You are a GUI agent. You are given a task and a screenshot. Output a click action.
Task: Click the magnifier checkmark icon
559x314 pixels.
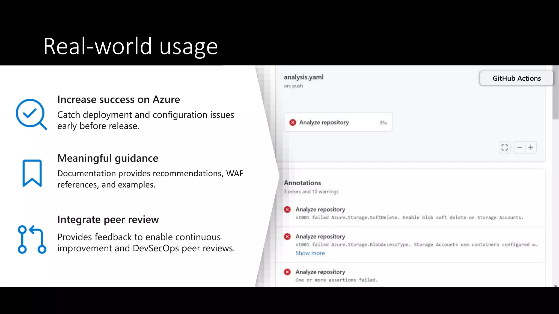[x=31, y=114]
